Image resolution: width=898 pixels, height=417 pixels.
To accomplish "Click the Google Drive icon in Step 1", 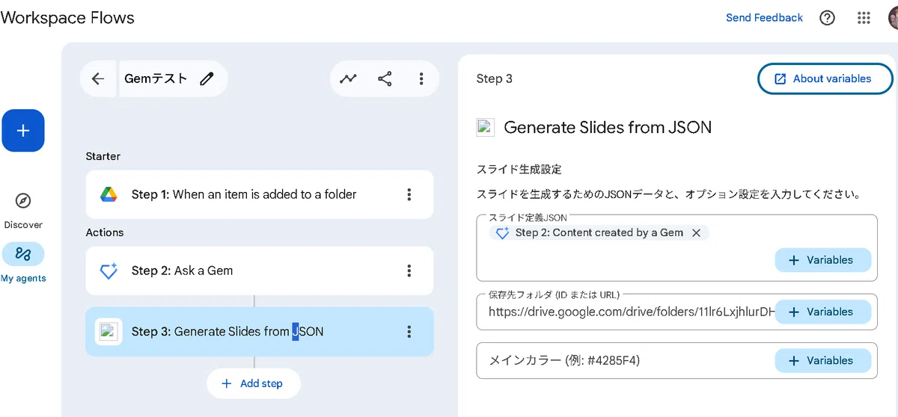I will pyautogui.click(x=109, y=194).
